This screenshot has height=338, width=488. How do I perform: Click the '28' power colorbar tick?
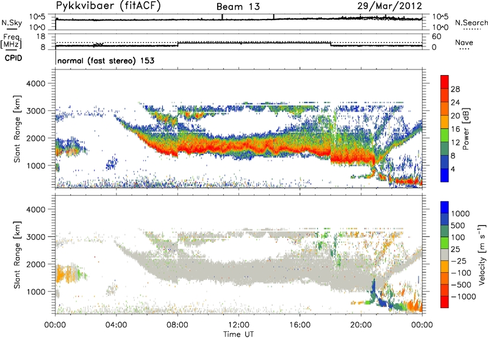tap(455, 89)
